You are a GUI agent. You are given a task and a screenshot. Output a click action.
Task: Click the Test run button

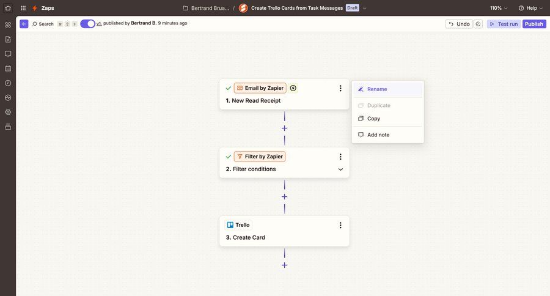504,24
